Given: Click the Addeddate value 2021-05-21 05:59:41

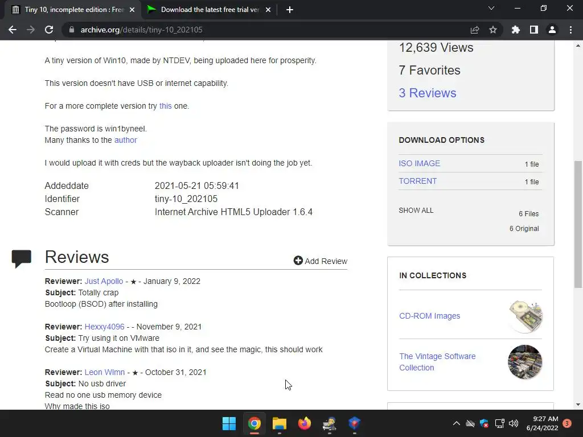Looking at the screenshot, I should tap(196, 186).
